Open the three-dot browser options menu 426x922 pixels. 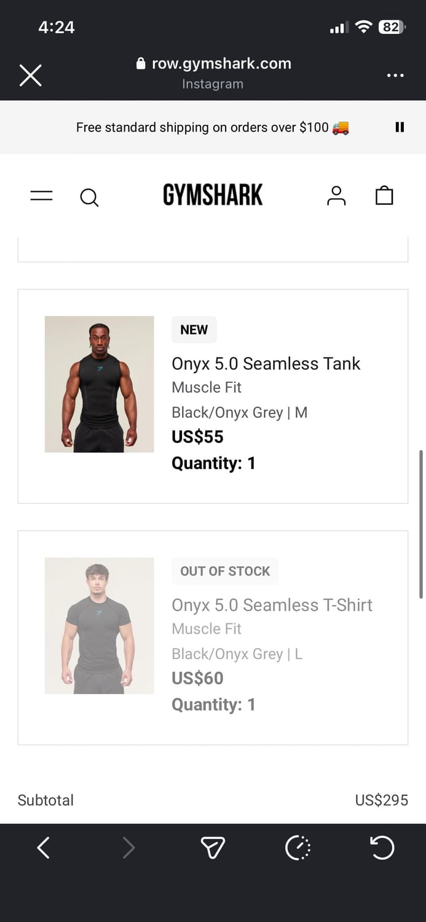click(x=395, y=76)
